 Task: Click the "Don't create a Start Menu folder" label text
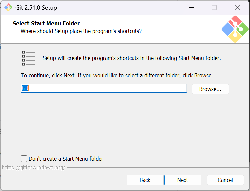coord(66,159)
